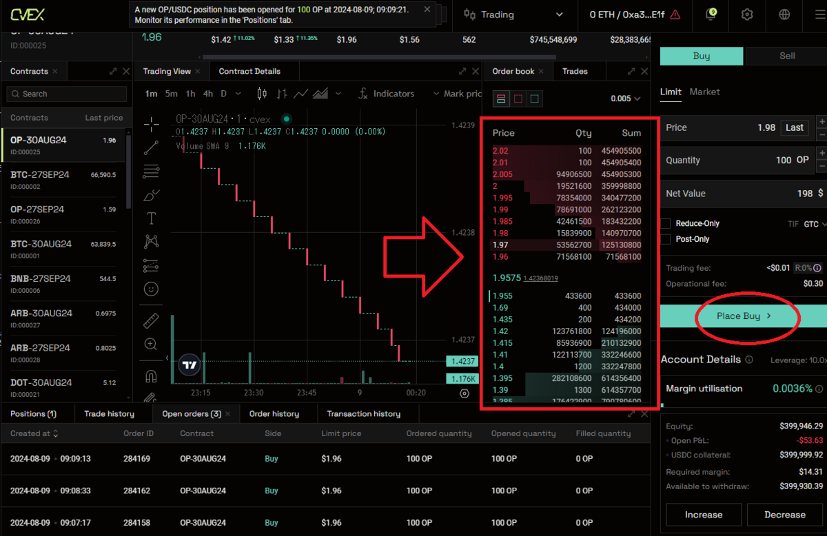The height and width of the screenshot is (536, 827).
Task: Open the Indicators menu
Action: point(386,93)
